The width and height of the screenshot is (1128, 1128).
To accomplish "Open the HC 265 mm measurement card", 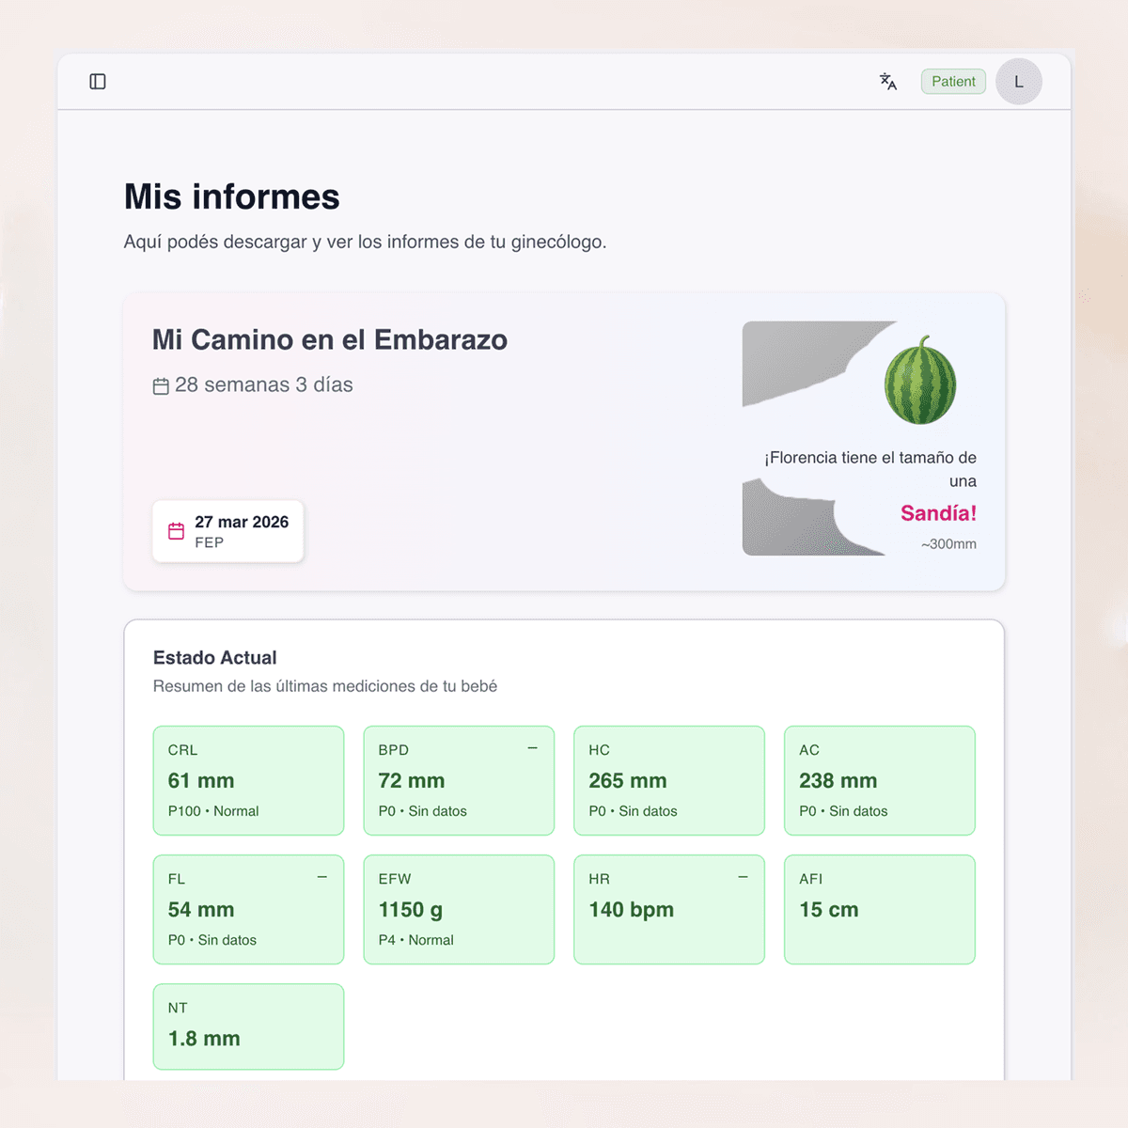I will [668, 780].
